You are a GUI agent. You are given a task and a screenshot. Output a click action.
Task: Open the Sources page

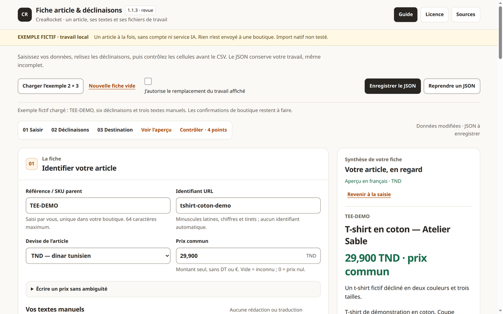pyautogui.click(x=466, y=14)
